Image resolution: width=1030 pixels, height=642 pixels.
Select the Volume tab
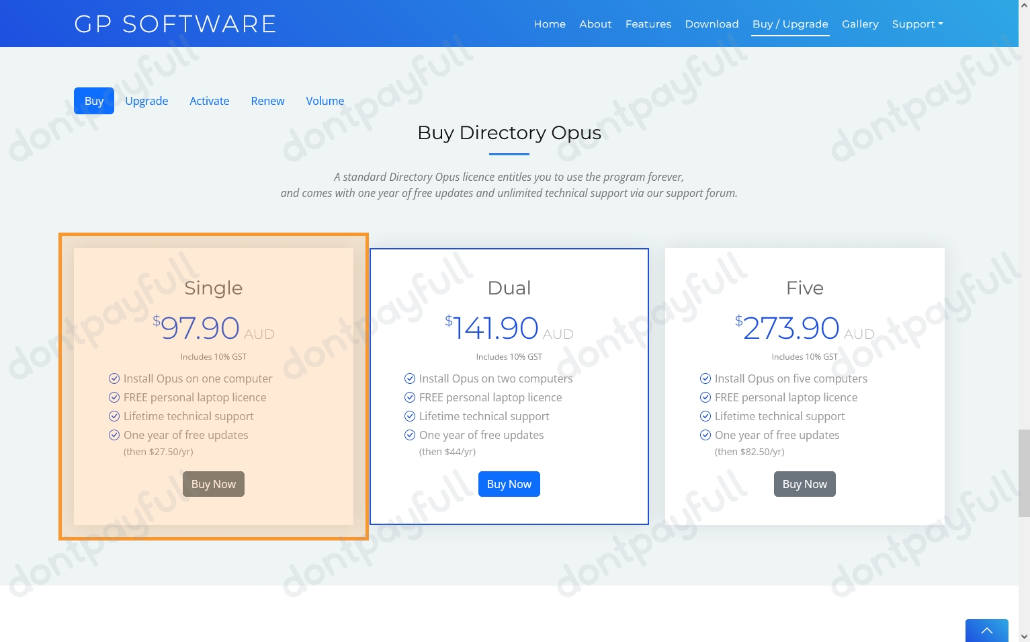pyautogui.click(x=325, y=101)
